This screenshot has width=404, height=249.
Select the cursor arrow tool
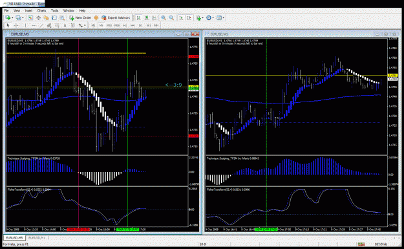point(8,25)
